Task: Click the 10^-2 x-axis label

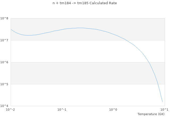Action: (x=11, y=110)
